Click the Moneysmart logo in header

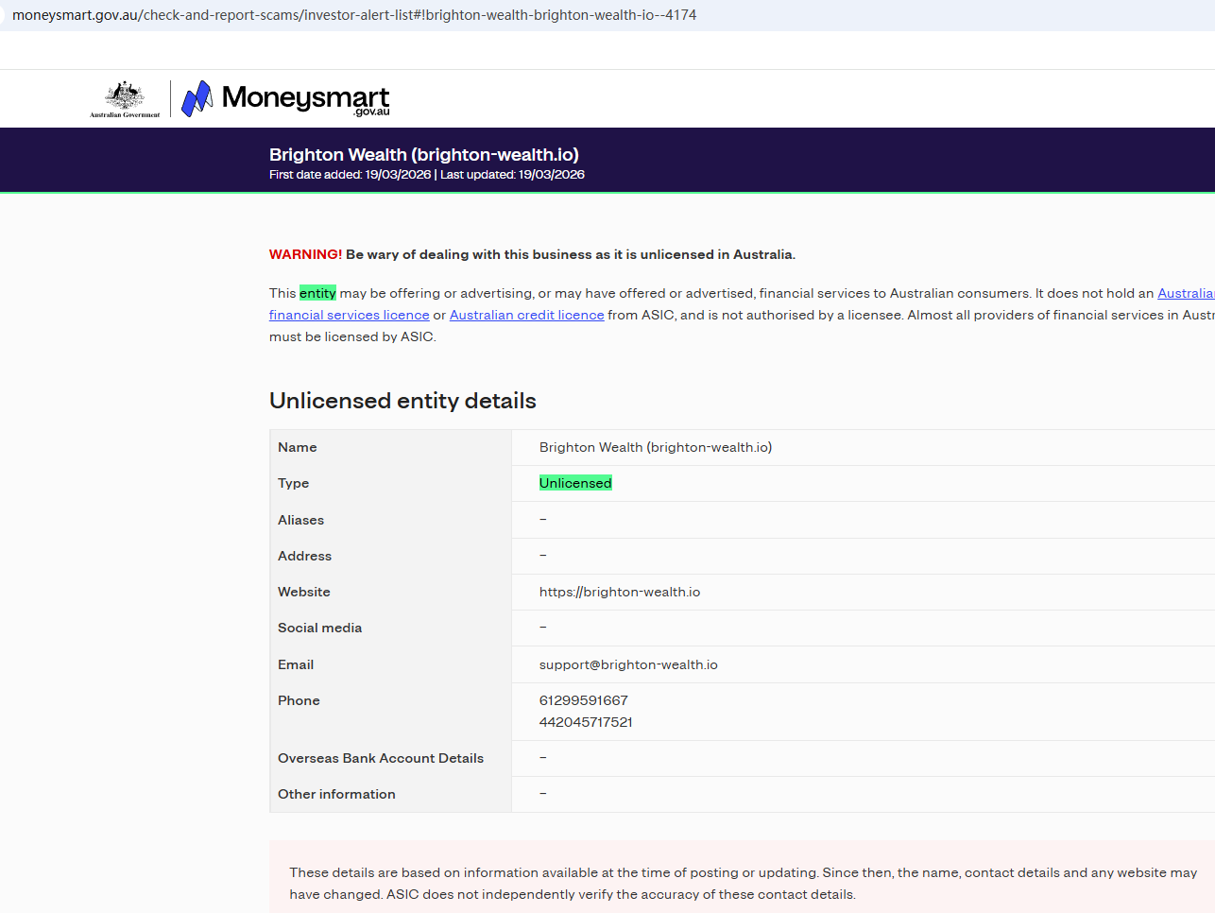[285, 98]
